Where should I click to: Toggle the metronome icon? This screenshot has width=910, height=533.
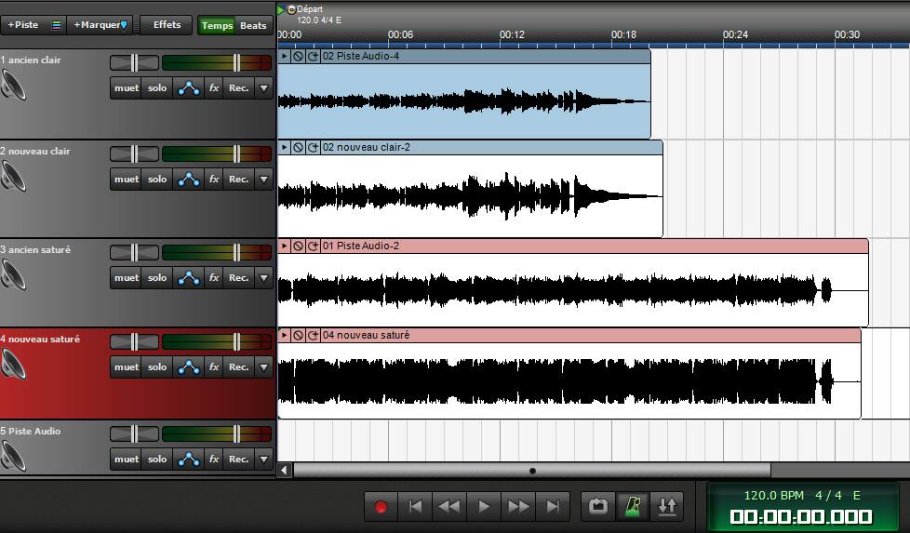click(x=633, y=507)
